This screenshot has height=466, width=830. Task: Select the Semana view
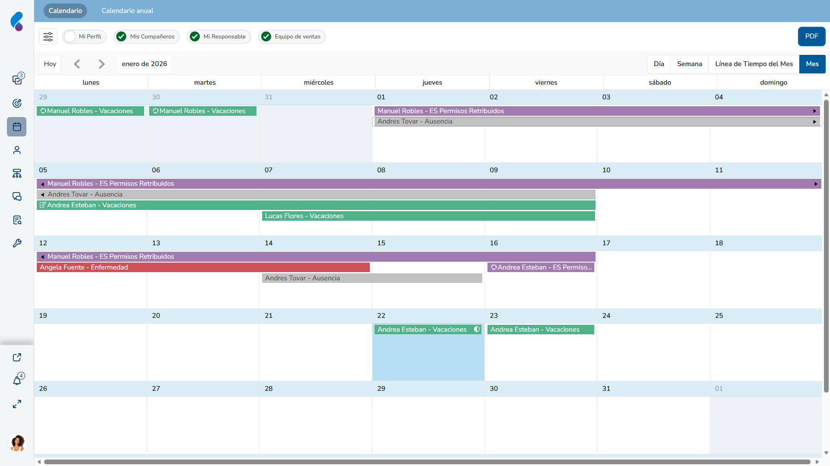[x=689, y=64]
